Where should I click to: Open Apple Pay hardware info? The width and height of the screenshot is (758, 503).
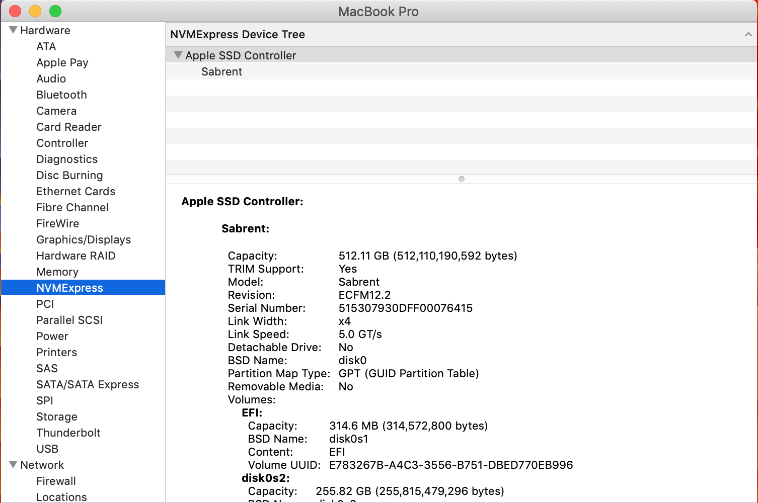[62, 62]
